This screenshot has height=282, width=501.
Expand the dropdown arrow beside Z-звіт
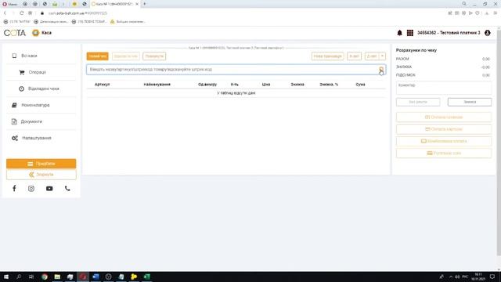[382, 56]
